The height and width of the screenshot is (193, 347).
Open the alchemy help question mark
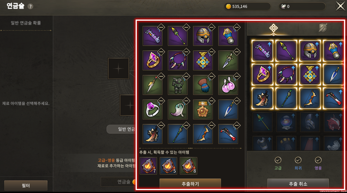[30, 6]
